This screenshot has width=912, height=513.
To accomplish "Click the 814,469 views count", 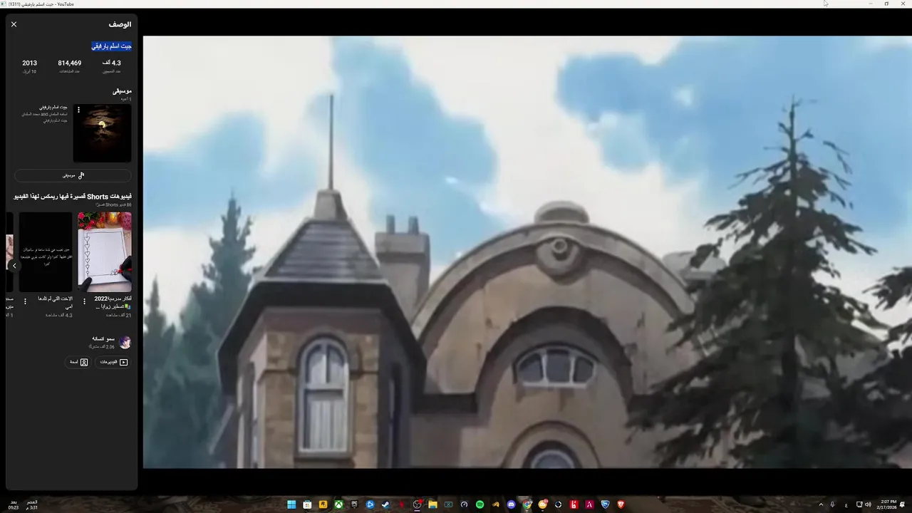I will 69,63.
